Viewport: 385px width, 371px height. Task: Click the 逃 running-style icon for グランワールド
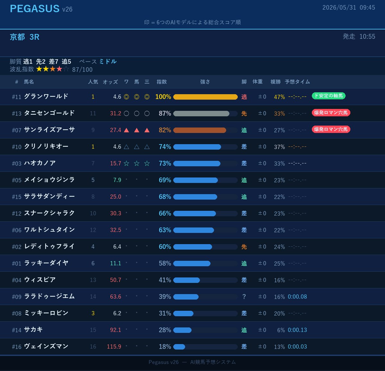244,97
